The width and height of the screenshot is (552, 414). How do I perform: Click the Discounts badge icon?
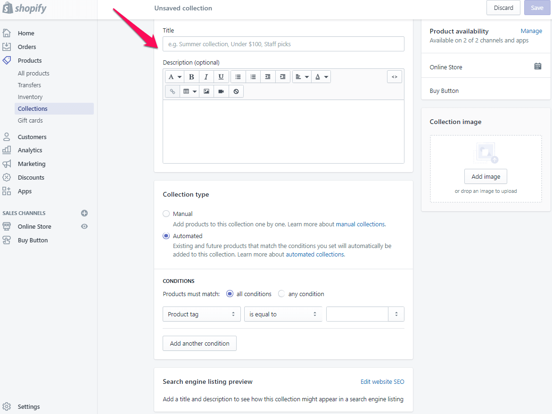pos(7,177)
